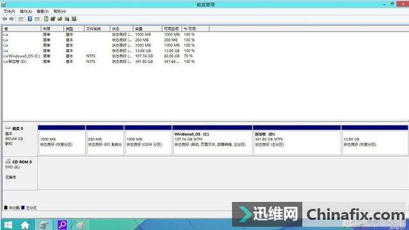Select the Windows8_OS (C:) partition block
This screenshot has height=230, width=409.
coord(212,141)
